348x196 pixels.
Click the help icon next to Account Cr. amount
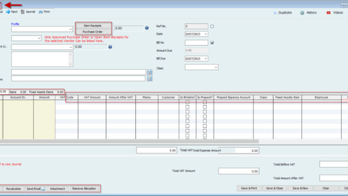(110, 47)
